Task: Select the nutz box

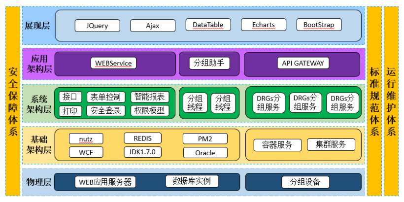Action: (86, 138)
